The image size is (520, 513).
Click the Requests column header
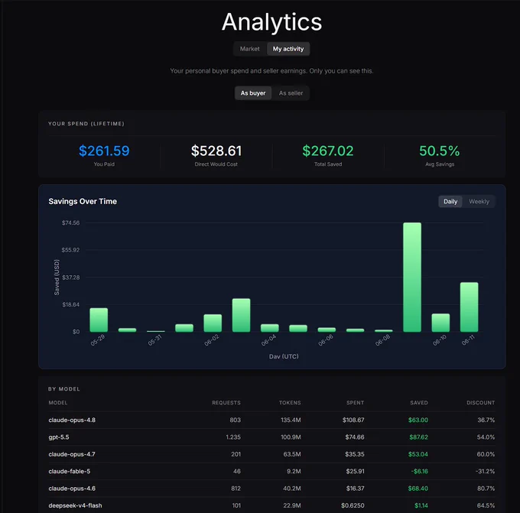[226, 403]
